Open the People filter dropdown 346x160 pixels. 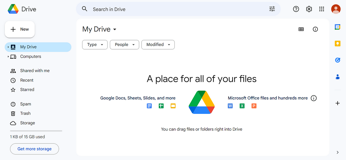coord(125,45)
